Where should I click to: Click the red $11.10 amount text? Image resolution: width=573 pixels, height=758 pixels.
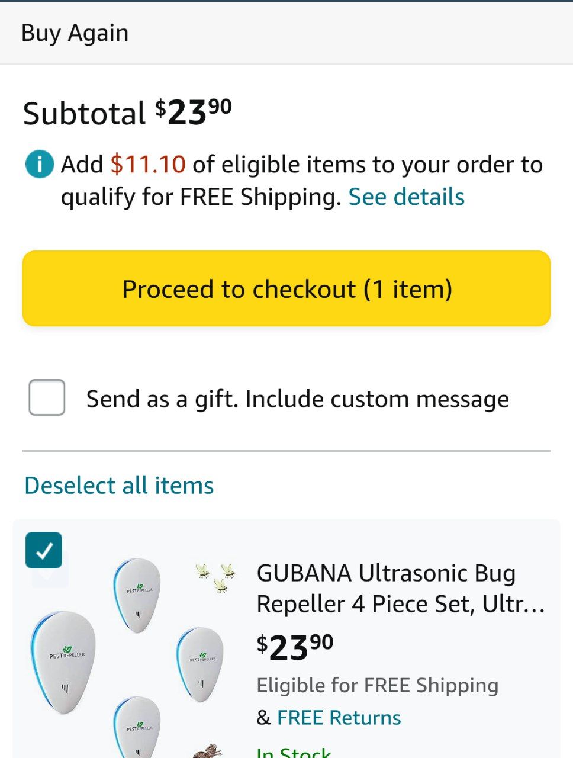[x=148, y=165]
